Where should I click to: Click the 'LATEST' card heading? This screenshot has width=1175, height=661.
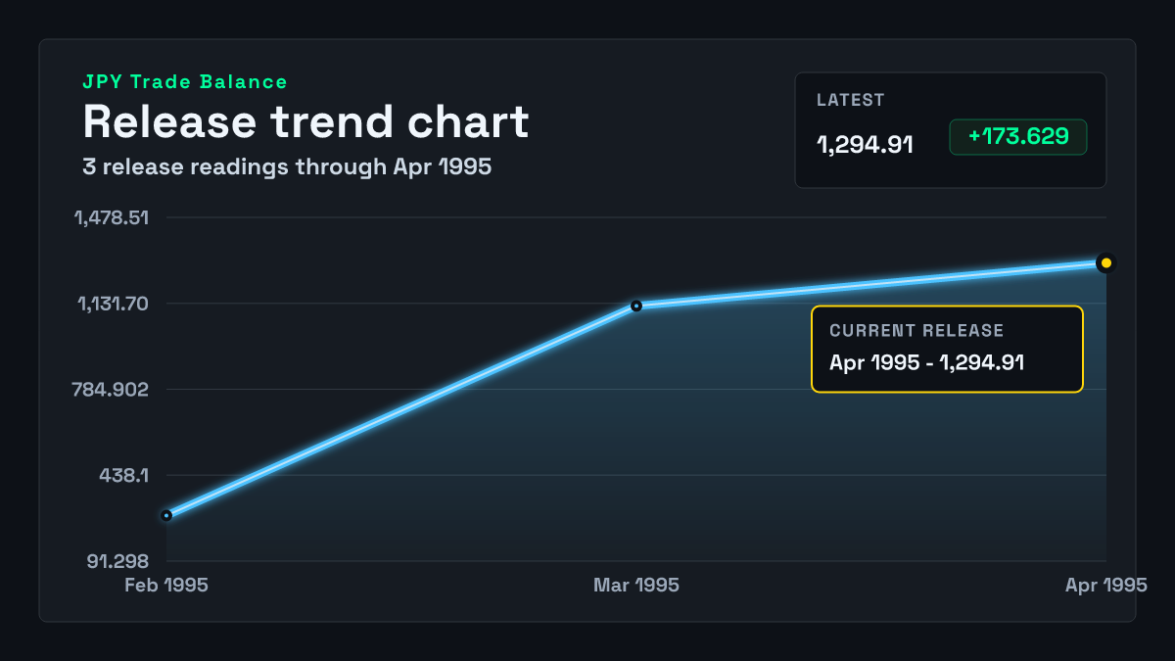pos(851,100)
